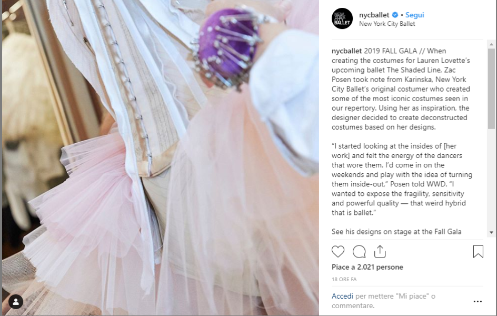Follow nycballet via the Segui link

pos(414,15)
